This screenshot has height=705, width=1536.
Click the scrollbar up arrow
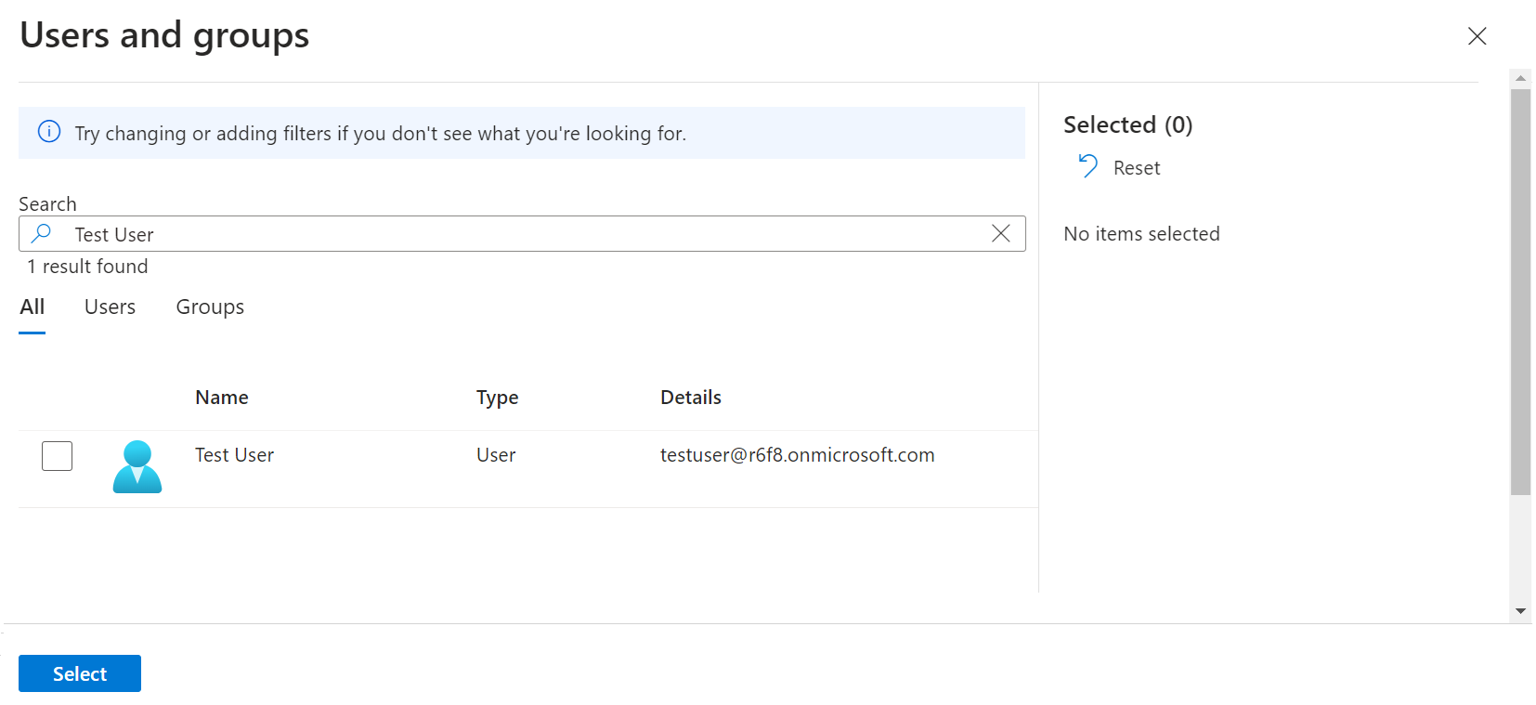click(1520, 78)
